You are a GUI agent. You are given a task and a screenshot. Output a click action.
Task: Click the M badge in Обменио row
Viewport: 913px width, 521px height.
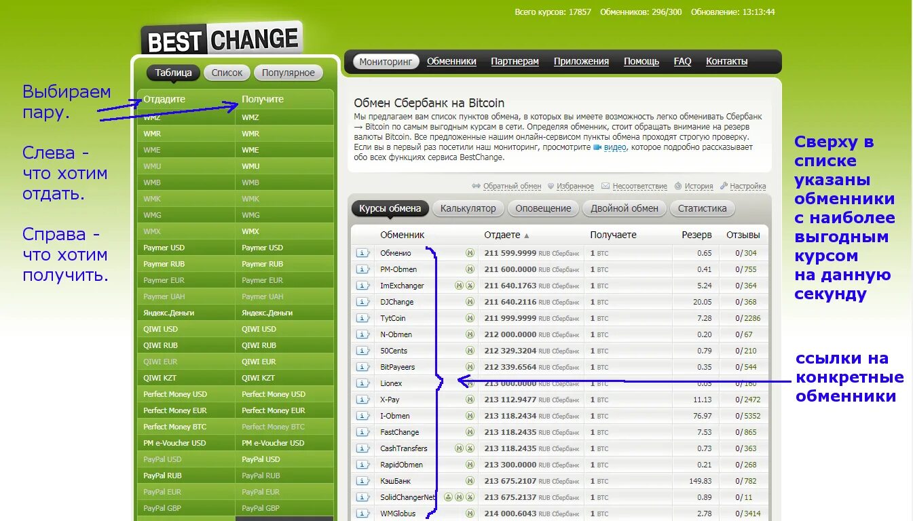click(470, 253)
